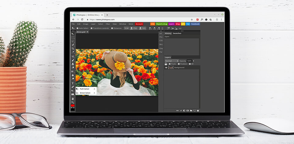Screen dimensions: 294x144
Task: Delete layer using the trash icon
Action: coord(198,110)
